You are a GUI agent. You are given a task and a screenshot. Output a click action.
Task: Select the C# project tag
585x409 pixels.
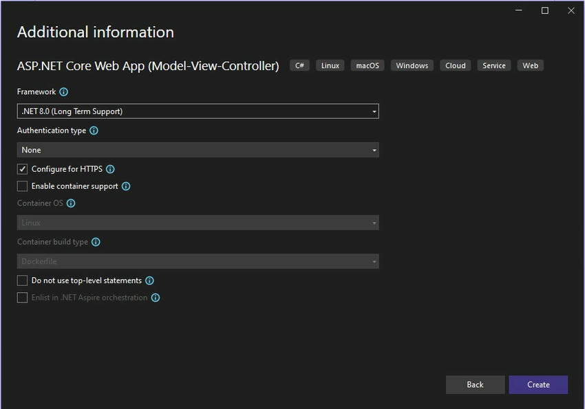pos(299,65)
